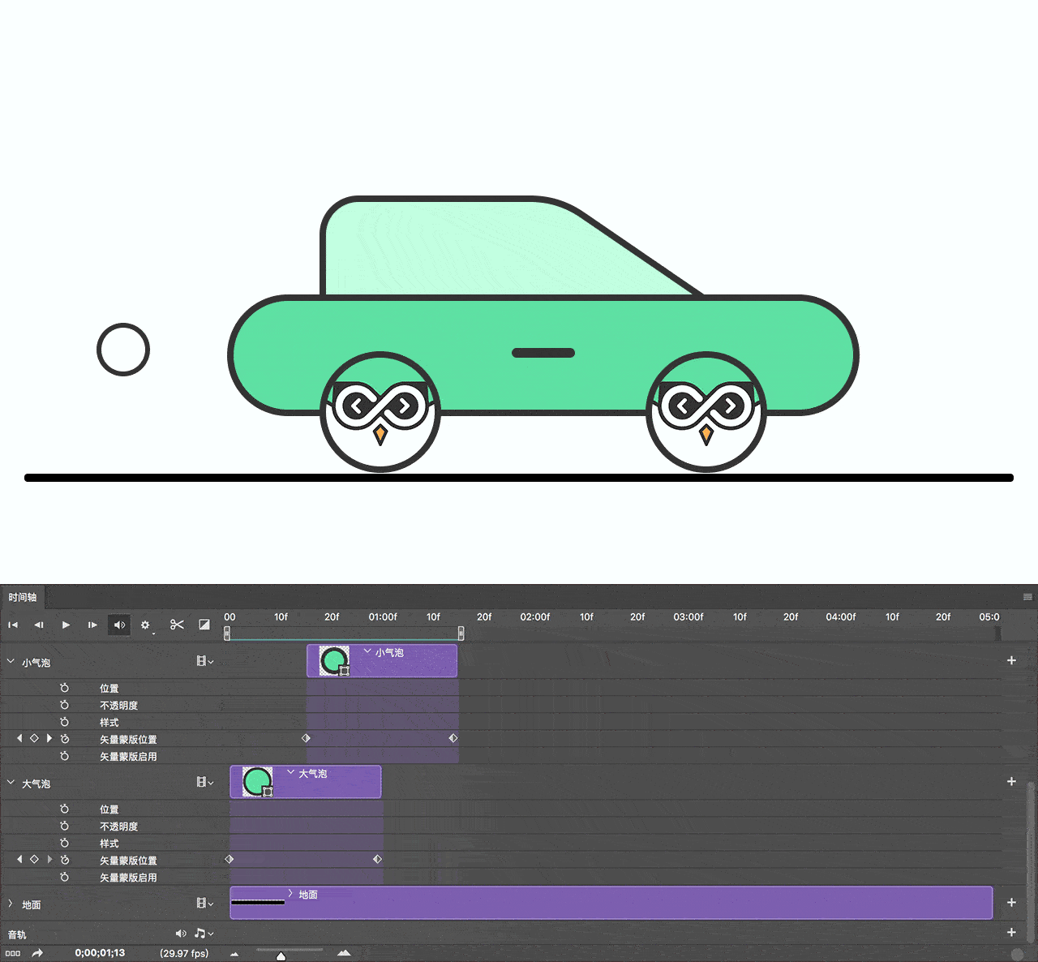Click the render video arrow icon
This screenshot has height=962, width=1038.
(37, 953)
